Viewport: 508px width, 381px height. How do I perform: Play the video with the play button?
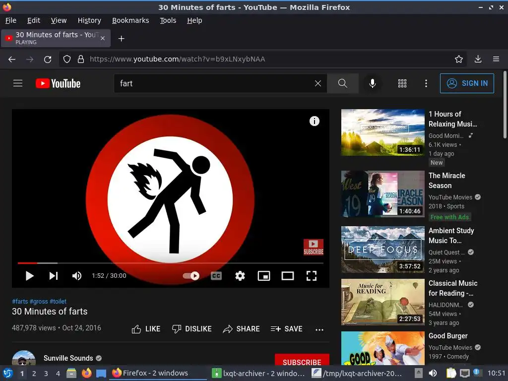(29, 276)
